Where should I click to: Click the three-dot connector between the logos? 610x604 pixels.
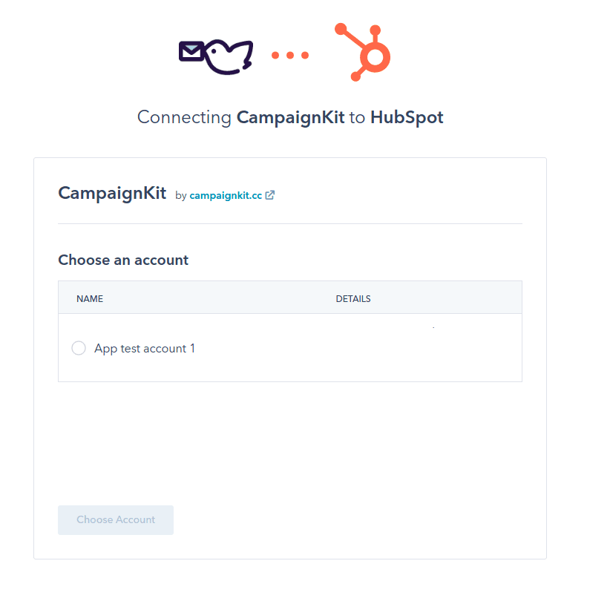[290, 54]
